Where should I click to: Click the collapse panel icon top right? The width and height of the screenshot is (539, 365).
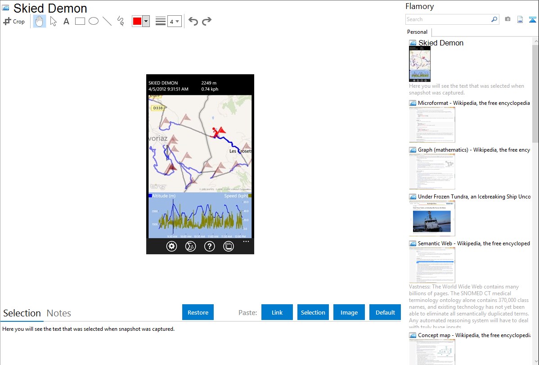(532, 19)
